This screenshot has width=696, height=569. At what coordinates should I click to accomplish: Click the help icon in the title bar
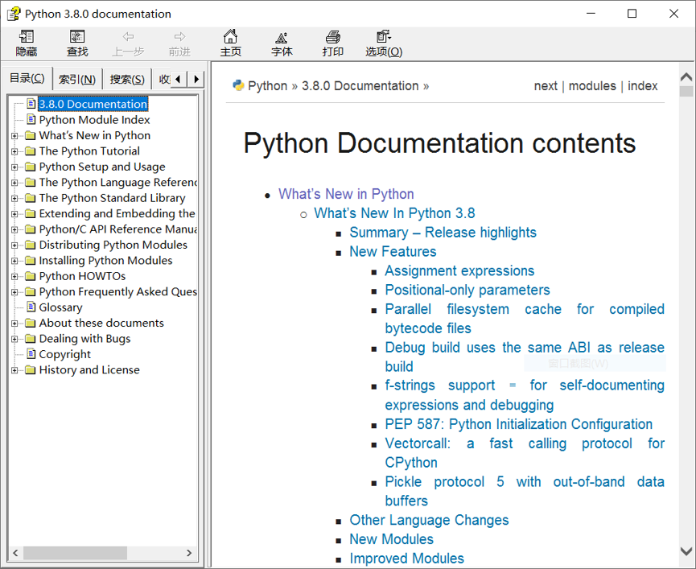[14, 14]
